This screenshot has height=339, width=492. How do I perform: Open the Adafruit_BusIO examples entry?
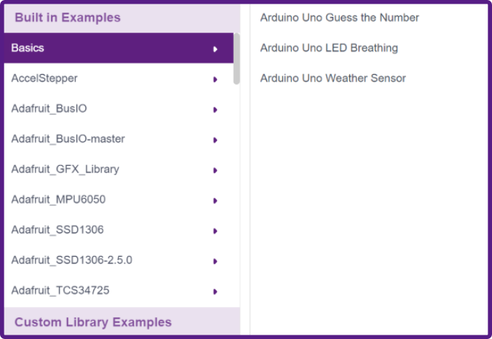click(x=119, y=109)
